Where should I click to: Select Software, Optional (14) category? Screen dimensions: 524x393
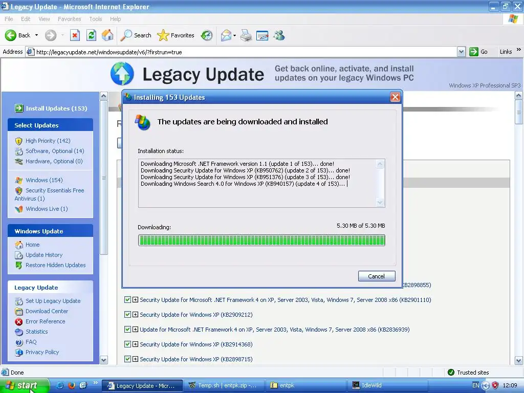coord(55,151)
